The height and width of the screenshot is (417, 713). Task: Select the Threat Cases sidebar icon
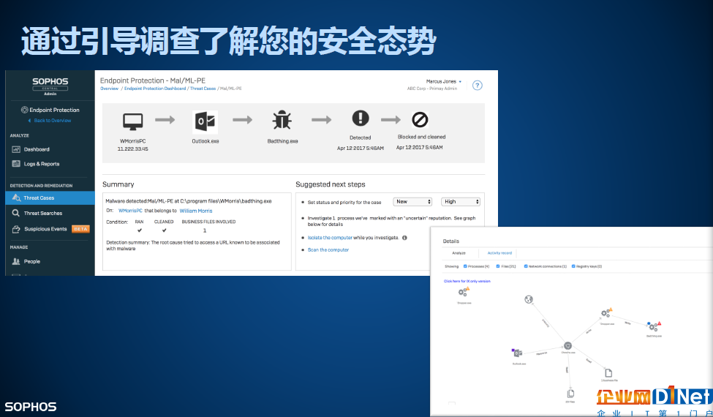(x=16, y=198)
